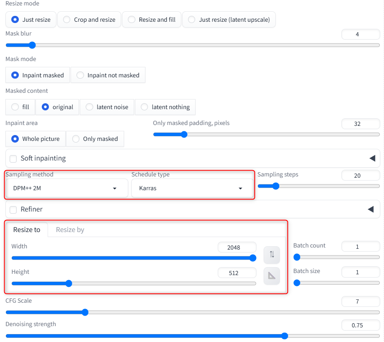Click the CFG Scale slider handle
Viewport: 384px width, 342px height.
tap(85, 312)
